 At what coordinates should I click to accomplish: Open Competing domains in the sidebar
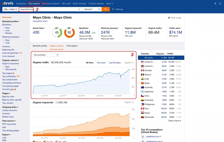12,83
